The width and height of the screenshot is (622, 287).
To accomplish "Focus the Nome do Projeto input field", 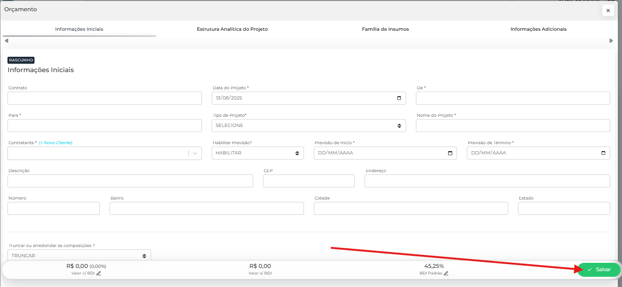I will click(x=513, y=126).
